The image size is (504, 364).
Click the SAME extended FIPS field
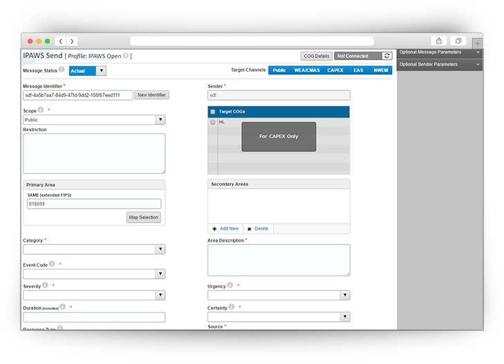tap(94, 204)
